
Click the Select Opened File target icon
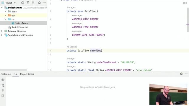point(23,3)
